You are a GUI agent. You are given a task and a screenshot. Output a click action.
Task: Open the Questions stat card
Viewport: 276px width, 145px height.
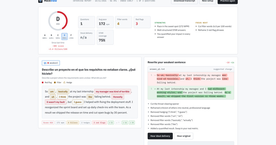coord(87,22)
